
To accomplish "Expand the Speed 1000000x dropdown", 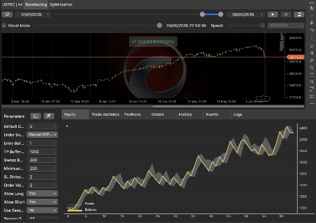I will 286,25.
